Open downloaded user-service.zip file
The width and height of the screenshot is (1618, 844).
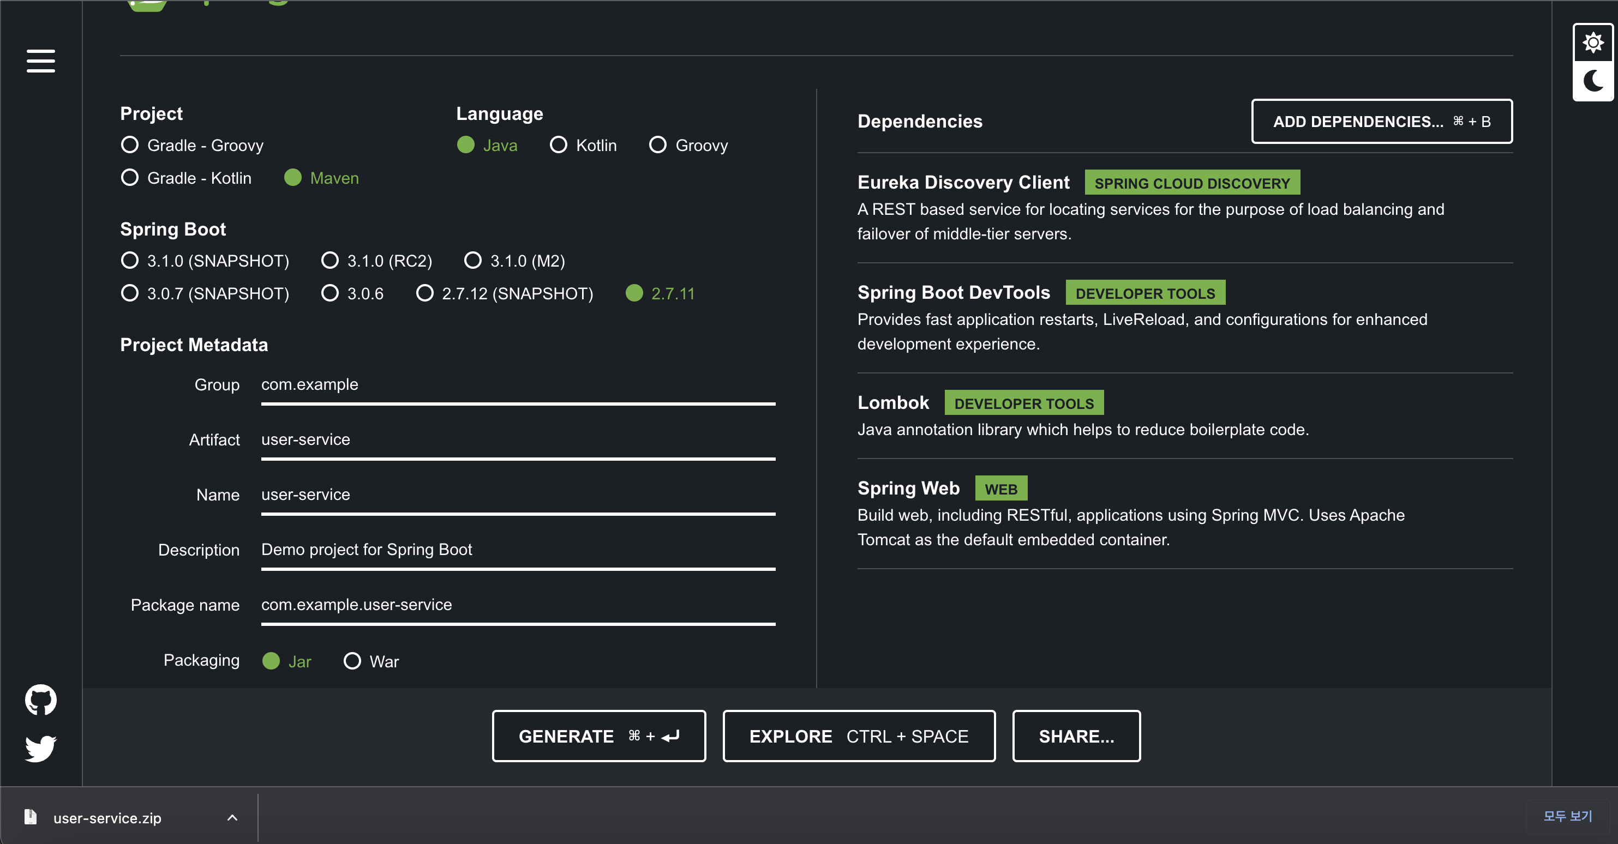(107, 818)
